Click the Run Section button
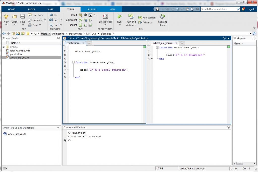Image resolution: width=258 pixels, height=172 pixels. [147, 18]
